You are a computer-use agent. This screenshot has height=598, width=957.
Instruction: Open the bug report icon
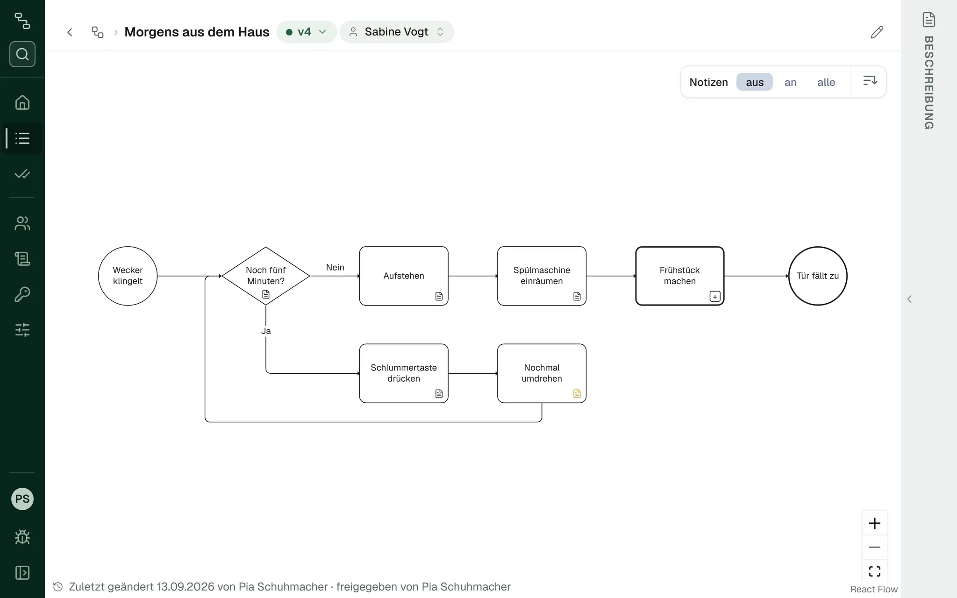pos(22,537)
